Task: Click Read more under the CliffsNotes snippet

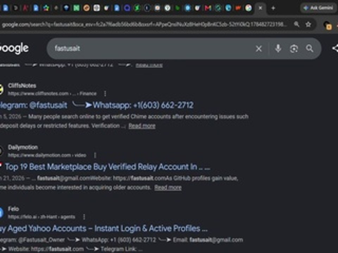Action: (142, 126)
